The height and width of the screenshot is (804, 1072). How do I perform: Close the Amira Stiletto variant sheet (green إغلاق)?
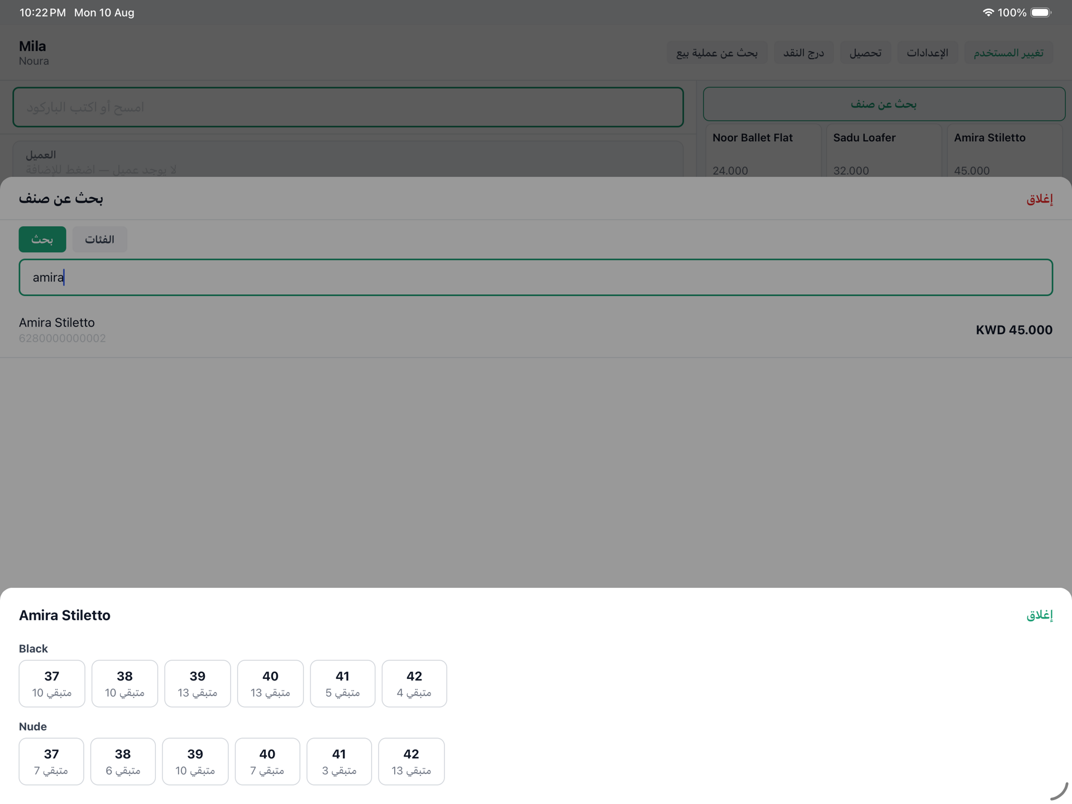tap(1039, 615)
